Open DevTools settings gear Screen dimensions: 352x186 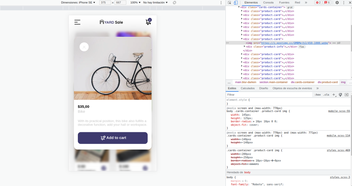pos(337,2)
